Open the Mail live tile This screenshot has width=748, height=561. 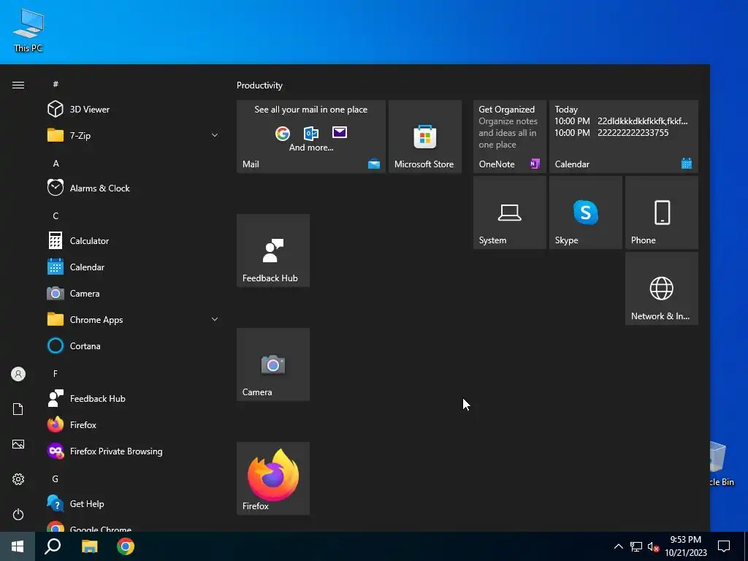[x=311, y=137]
